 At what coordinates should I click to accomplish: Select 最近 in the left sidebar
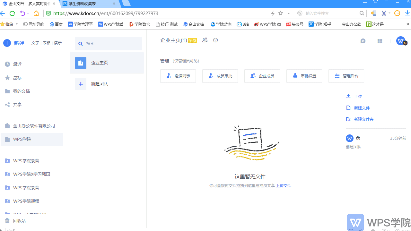[17, 64]
